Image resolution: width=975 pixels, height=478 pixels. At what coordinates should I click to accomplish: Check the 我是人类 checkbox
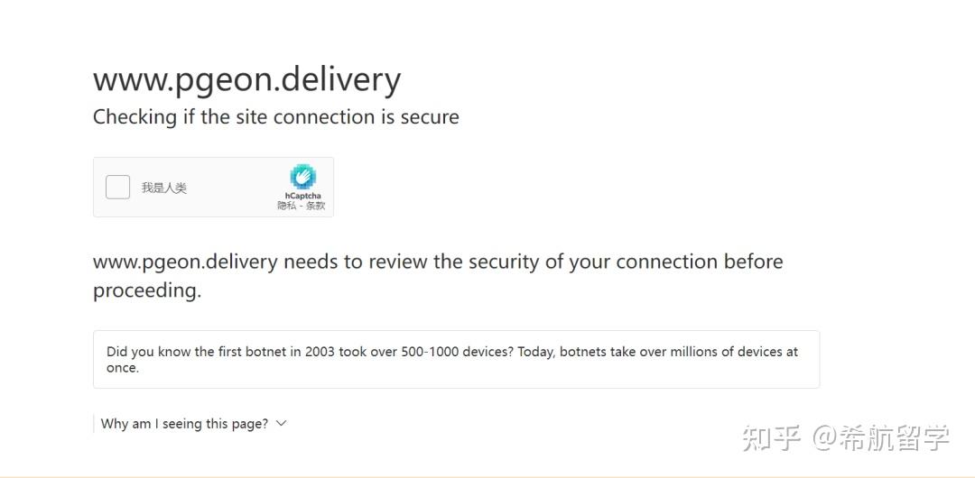click(x=117, y=187)
